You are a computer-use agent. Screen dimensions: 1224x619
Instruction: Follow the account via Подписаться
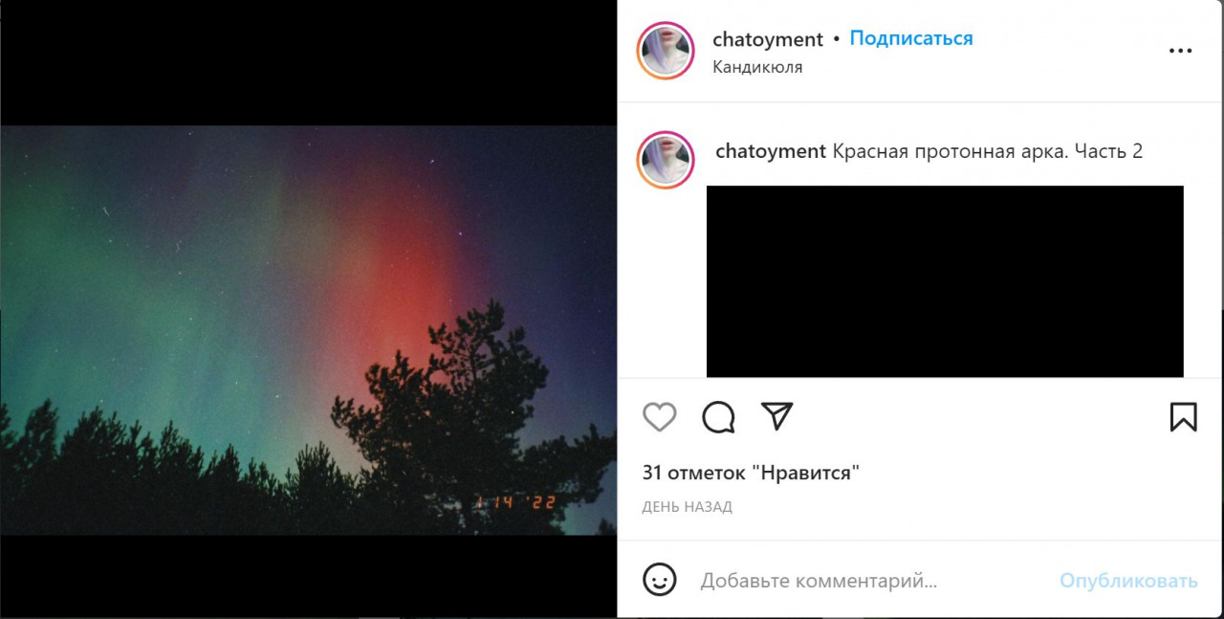pyautogui.click(x=911, y=38)
